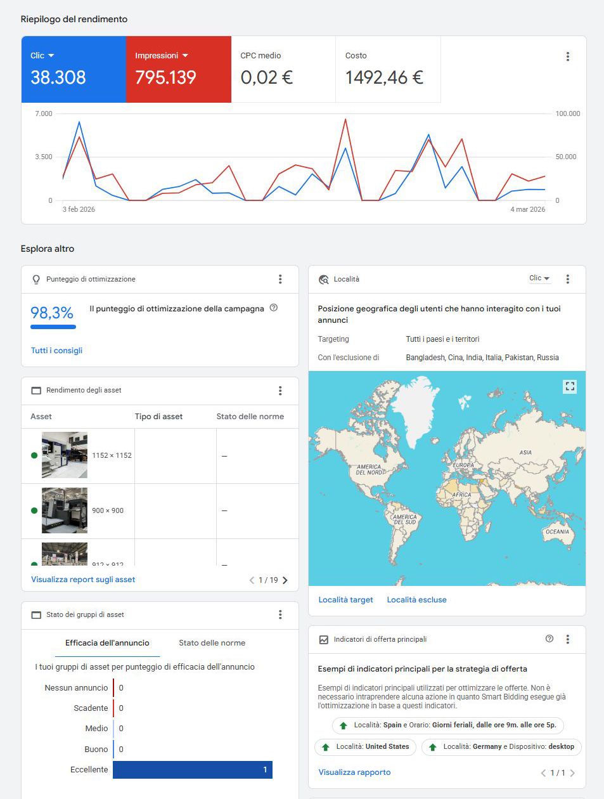Click the Rendimento degli asset panel icon

[x=35, y=391]
